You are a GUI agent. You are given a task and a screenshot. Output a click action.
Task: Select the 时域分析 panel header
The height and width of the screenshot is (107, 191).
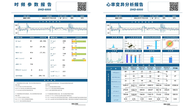[x=31, y=38]
